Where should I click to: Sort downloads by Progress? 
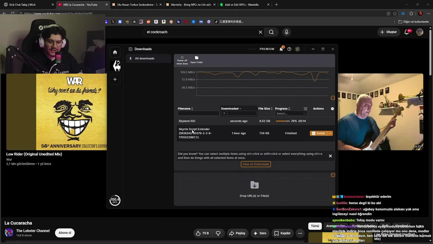(282, 109)
